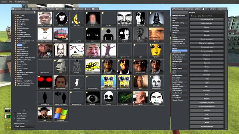
Task: Choose the Follower silhouette NPC
Action: tap(109, 35)
